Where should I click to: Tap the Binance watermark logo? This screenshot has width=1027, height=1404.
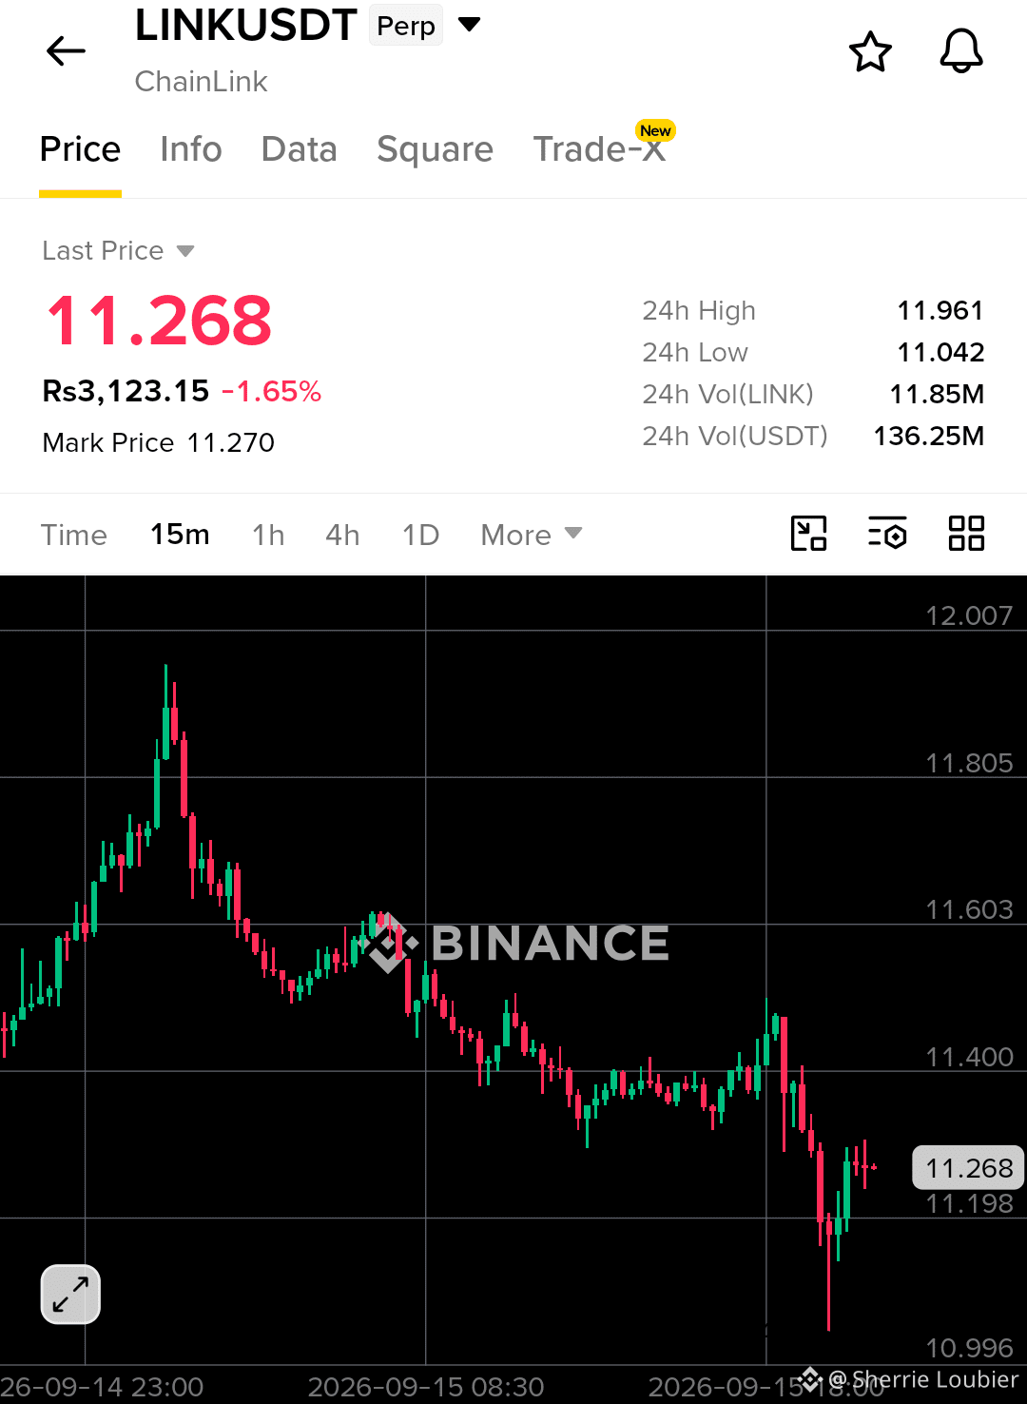518,944
